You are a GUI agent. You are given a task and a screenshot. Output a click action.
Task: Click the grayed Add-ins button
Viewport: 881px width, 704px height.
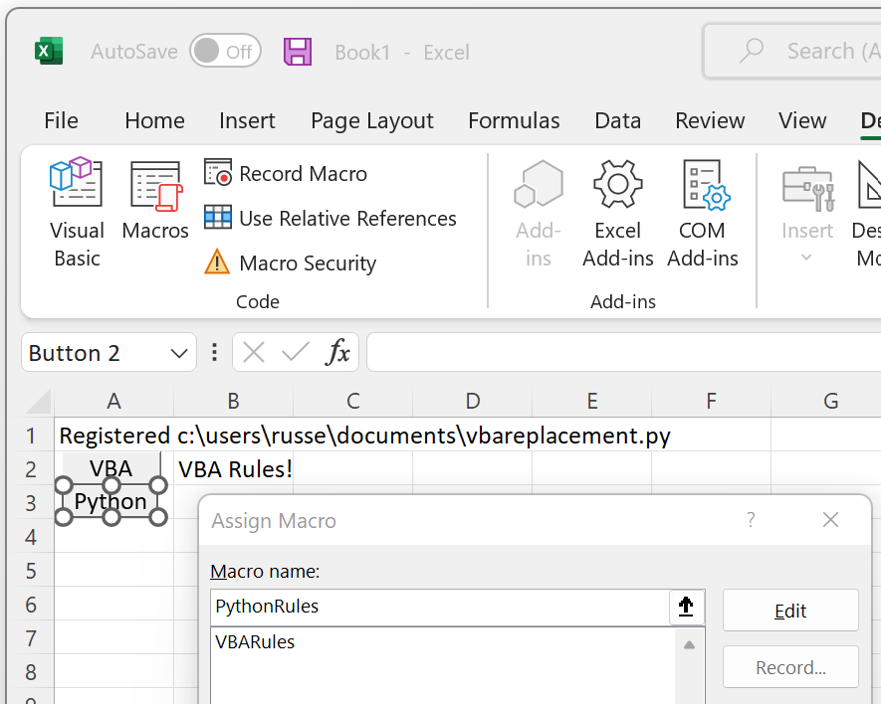(538, 215)
